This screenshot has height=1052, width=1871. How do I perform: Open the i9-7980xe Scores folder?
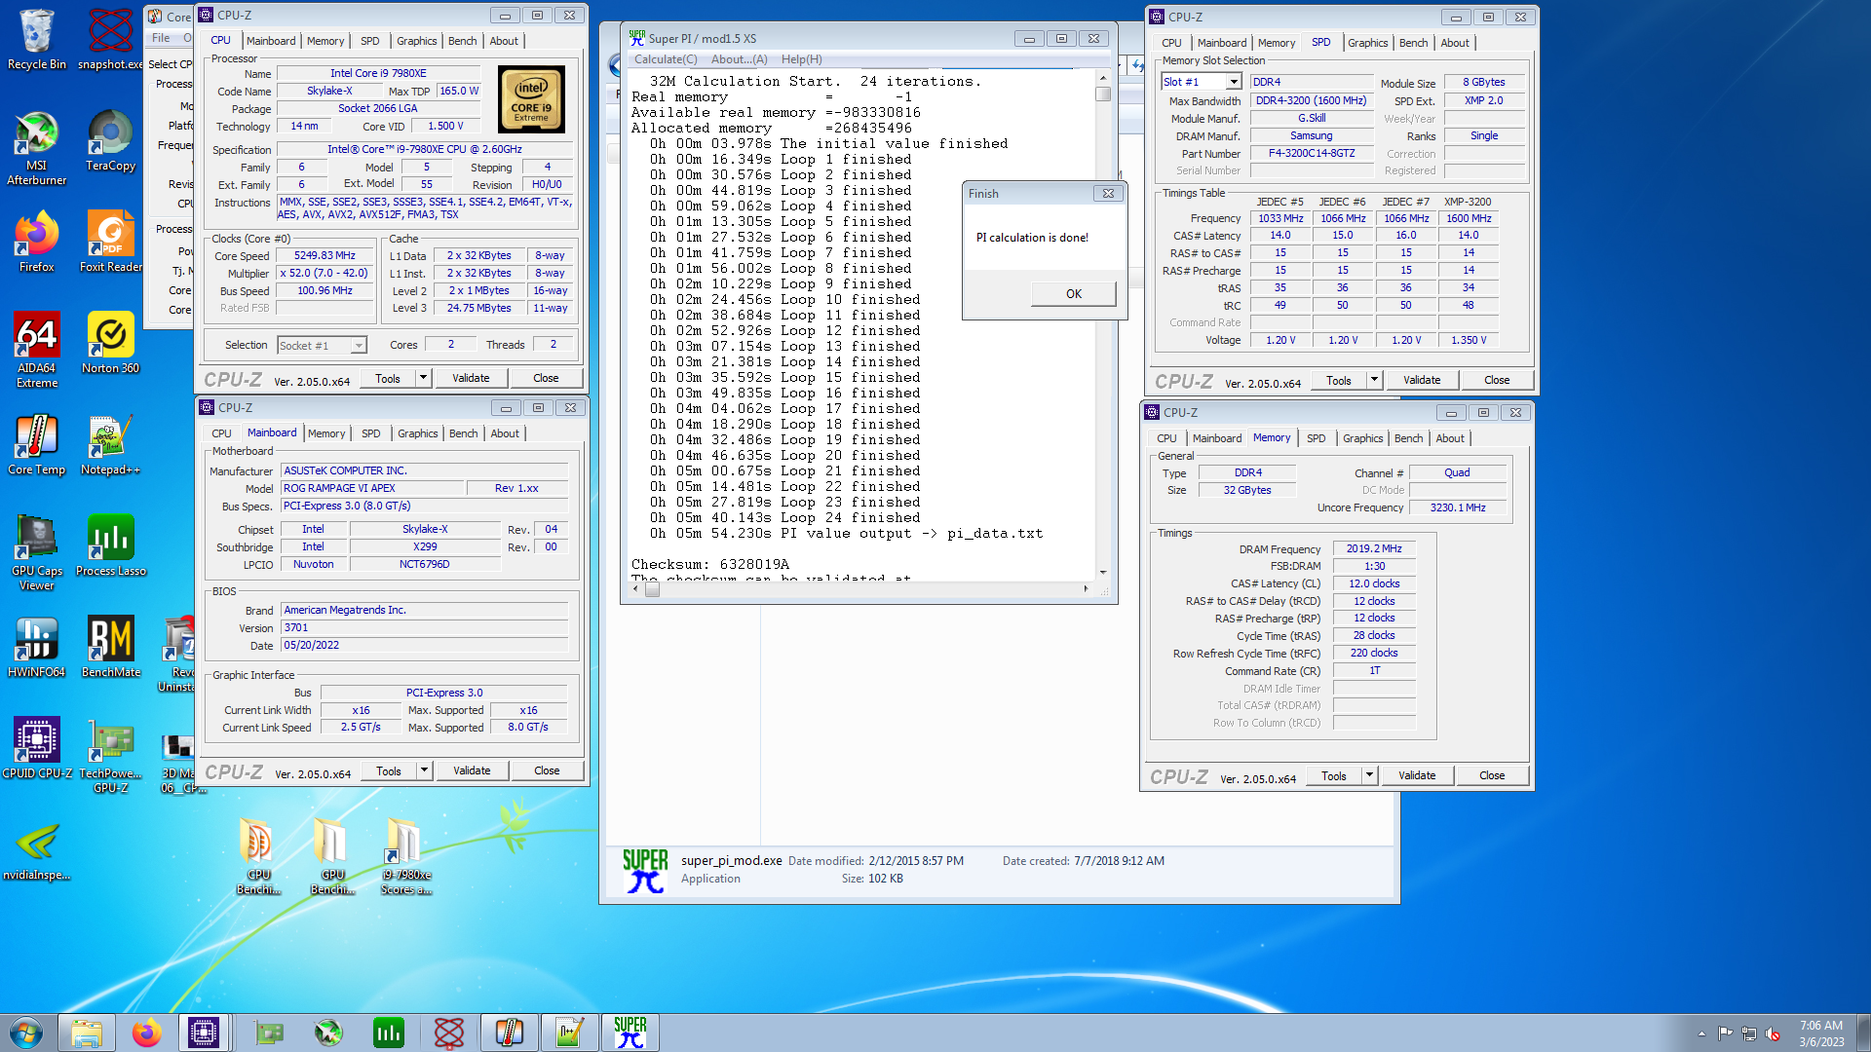(405, 857)
